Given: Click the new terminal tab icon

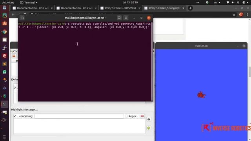Looking at the screenshot, I should [22, 18].
